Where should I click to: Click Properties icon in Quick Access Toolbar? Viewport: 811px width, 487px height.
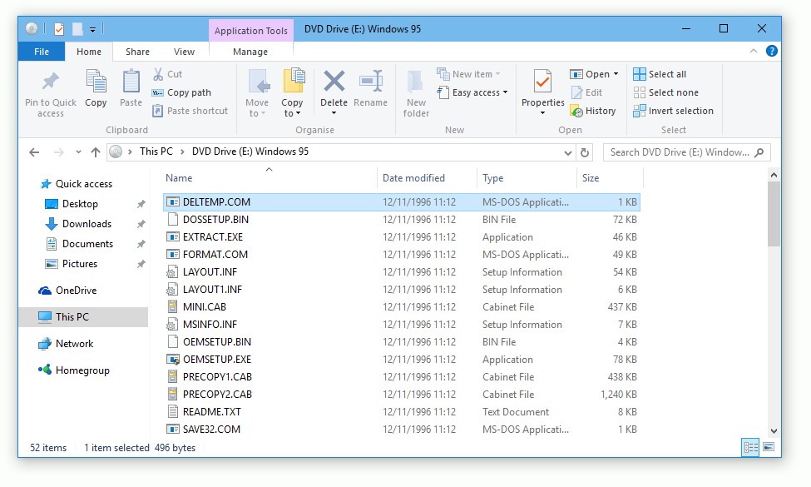(59, 29)
